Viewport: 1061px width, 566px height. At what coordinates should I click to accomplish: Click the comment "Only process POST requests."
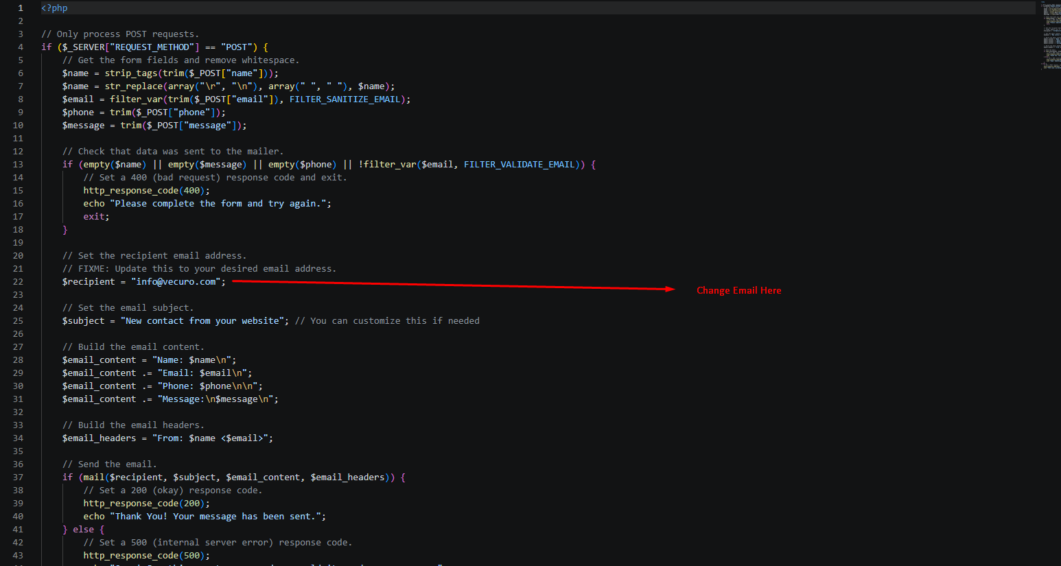coord(120,34)
